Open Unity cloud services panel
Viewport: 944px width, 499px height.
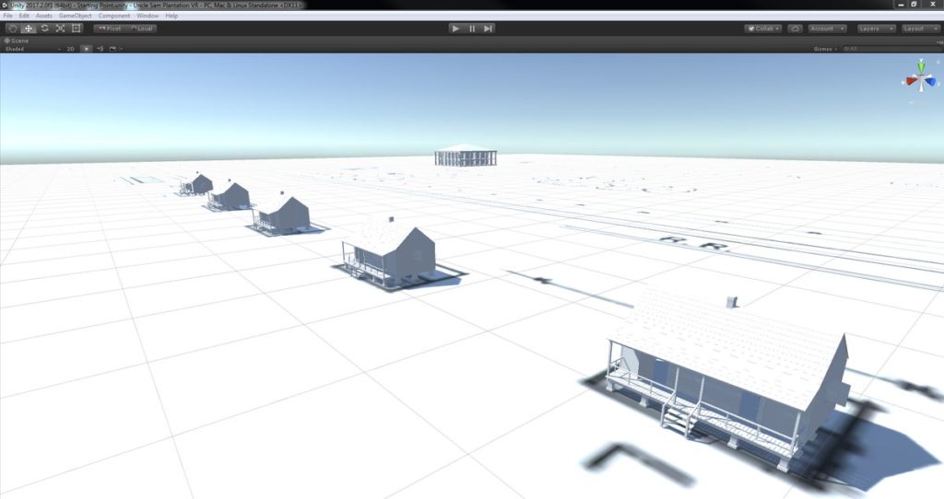[795, 29]
